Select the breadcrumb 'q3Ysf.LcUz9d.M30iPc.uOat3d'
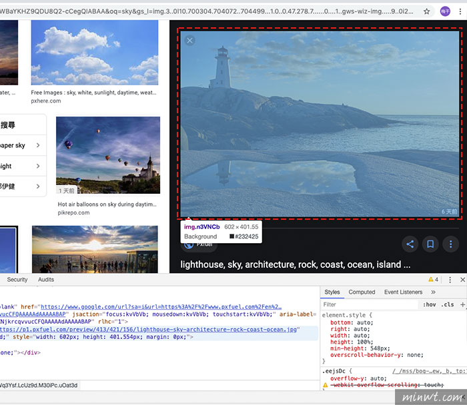The image size is (467, 405). (39, 386)
